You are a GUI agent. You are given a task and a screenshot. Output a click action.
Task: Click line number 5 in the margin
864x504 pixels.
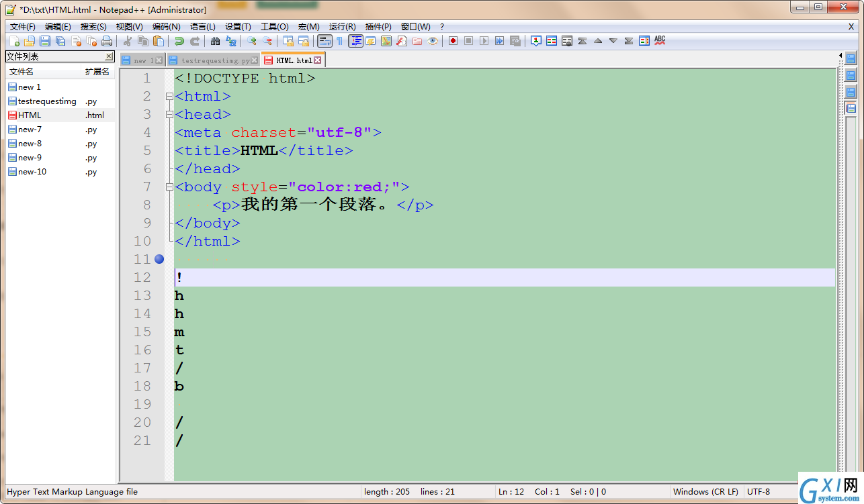(x=147, y=151)
